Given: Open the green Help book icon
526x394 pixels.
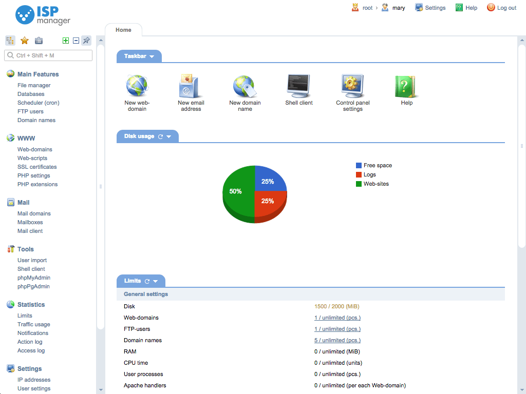Looking at the screenshot, I should tap(406, 86).
